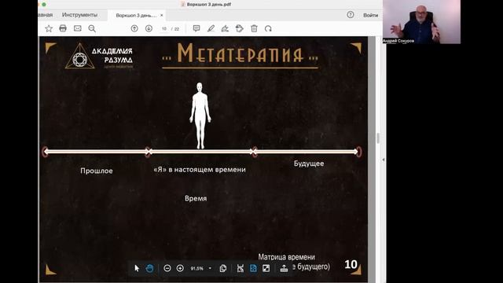The height and width of the screenshot is (283, 503).
Task: Click the slide number 10
Action: 351,264
